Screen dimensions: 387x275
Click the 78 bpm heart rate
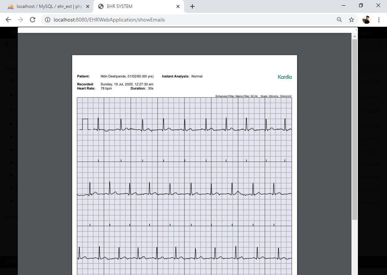pos(106,88)
